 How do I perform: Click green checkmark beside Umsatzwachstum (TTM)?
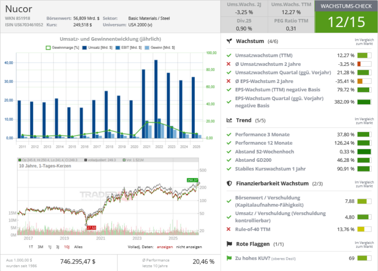pyautogui.click(x=229, y=55)
